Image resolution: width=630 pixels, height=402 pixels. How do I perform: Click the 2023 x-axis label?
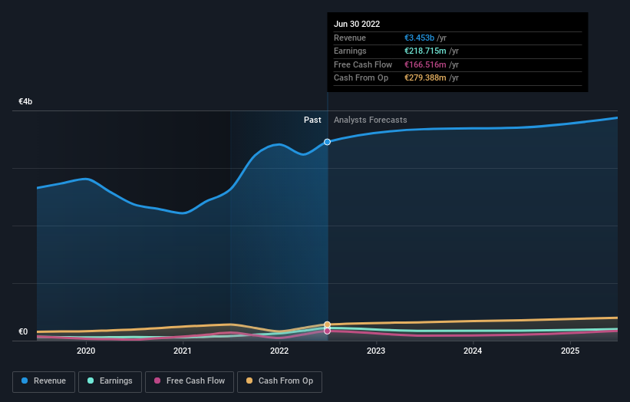click(376, 351)
